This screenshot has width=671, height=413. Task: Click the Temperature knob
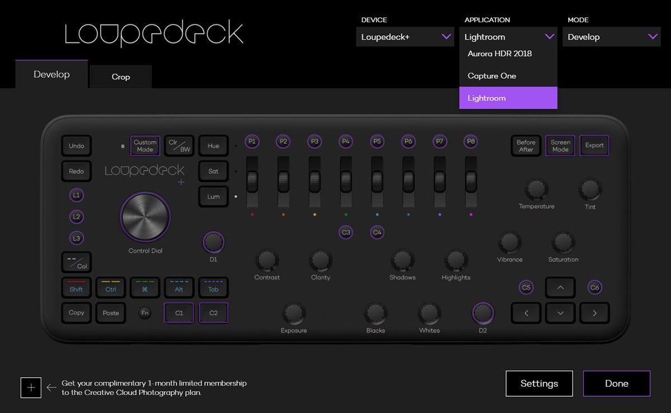(536, 189)
